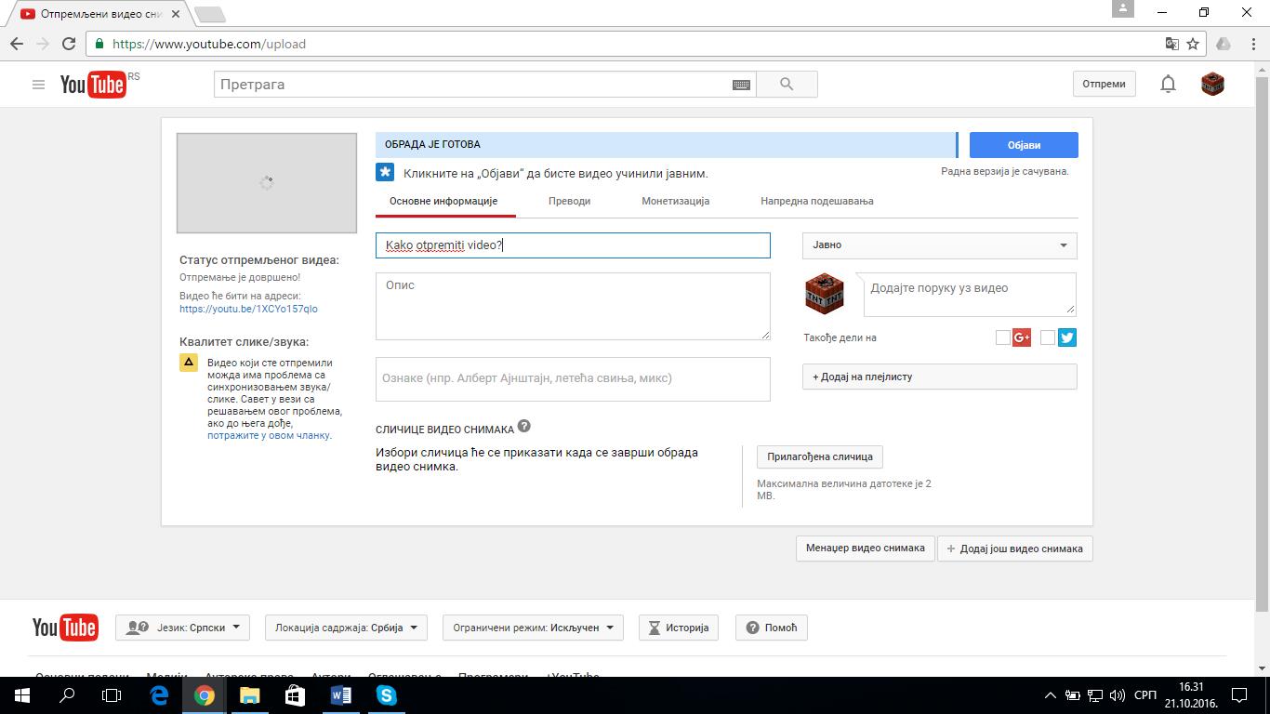Open the notifications bell

pos(1168,84)
